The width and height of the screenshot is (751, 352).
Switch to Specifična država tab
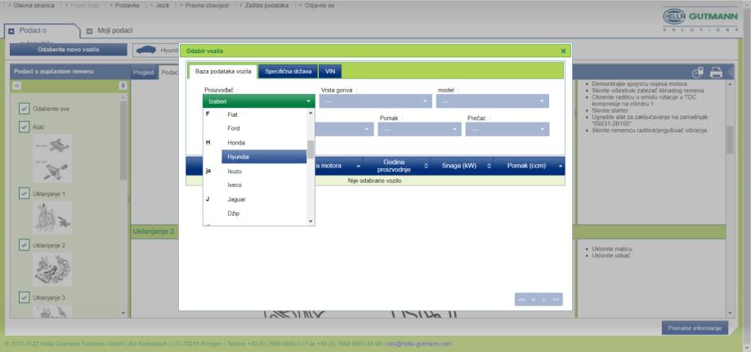[x=288, y=71]
